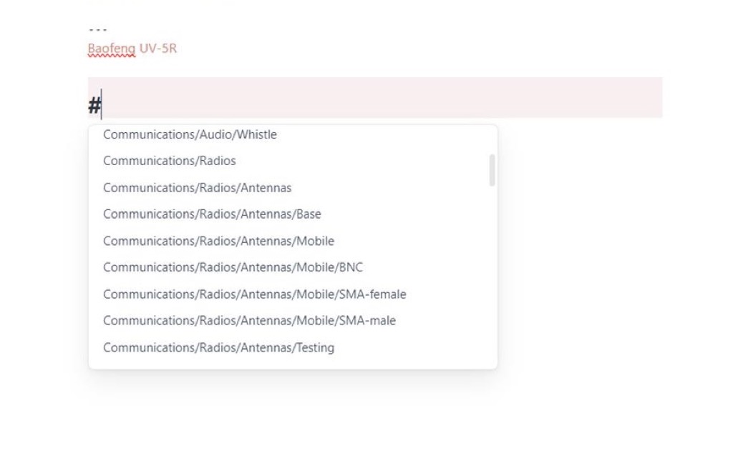Click the tag suggestion list scrollbar thumb
Image resolution: width=733 pixels, height=463 pixels.
[492, 170]
